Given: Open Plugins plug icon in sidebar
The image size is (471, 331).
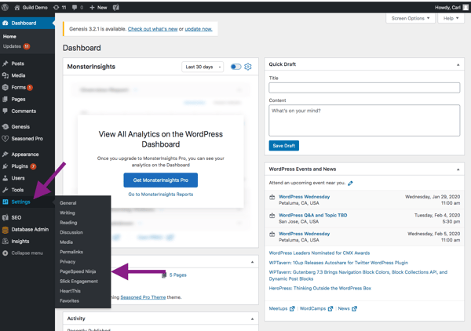Looking at the screenshot, I should (x=5, y=166).
